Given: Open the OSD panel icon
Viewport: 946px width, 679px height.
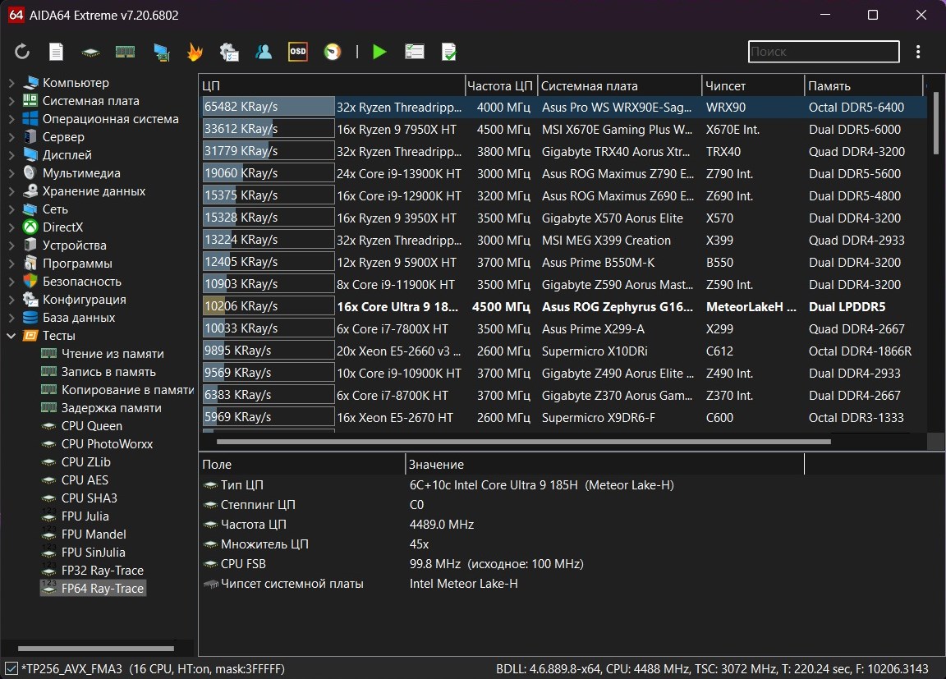Looking at the screenshot, I should click(x=298, y=52).
